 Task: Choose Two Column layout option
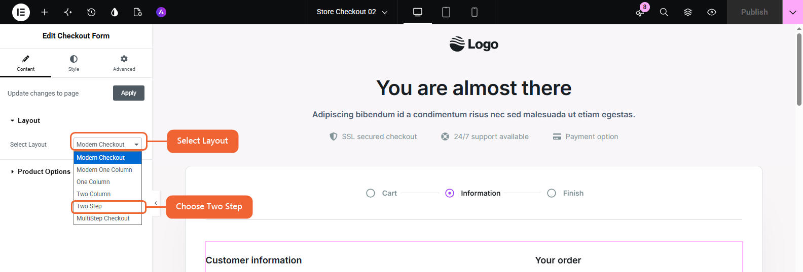[107, 194]
